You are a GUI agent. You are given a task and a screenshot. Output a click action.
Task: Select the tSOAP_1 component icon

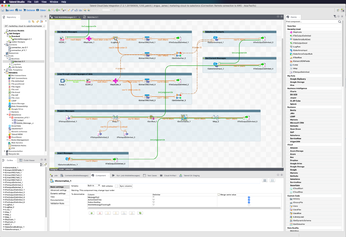[x=62, y=39]
